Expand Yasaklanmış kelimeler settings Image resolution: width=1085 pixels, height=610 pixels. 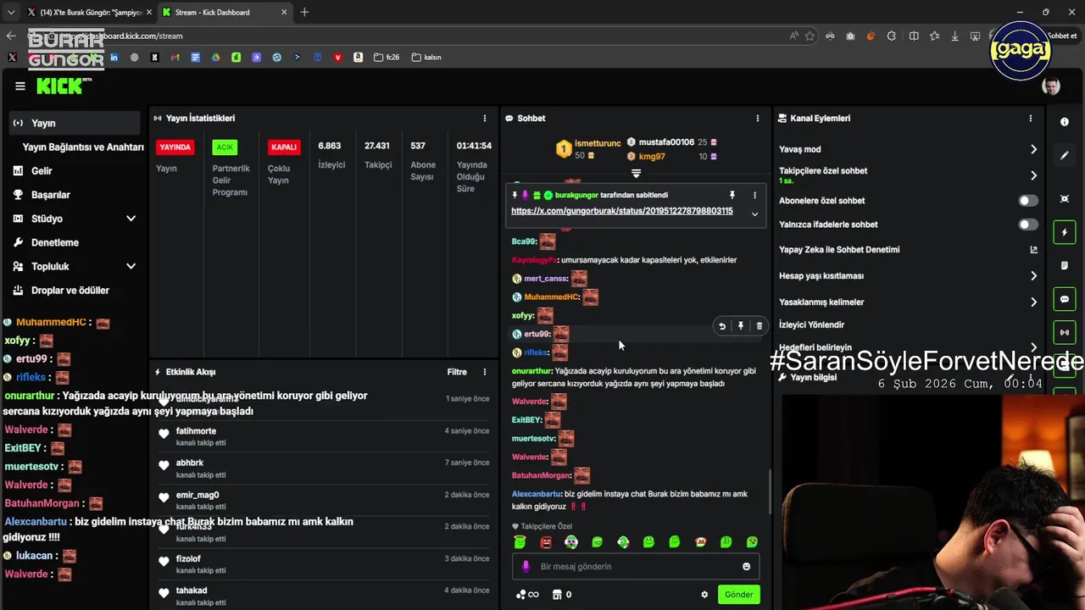(x=1033, y=302)
